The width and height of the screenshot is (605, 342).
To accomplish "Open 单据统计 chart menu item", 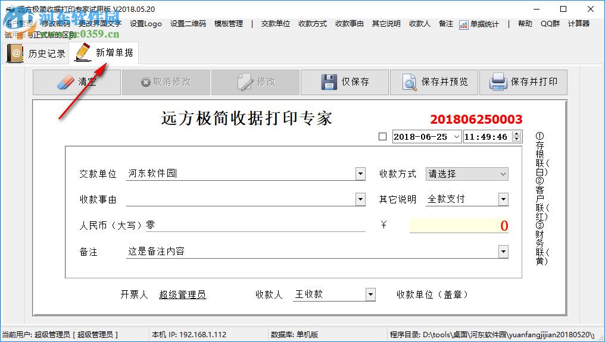I will (479, 24).
